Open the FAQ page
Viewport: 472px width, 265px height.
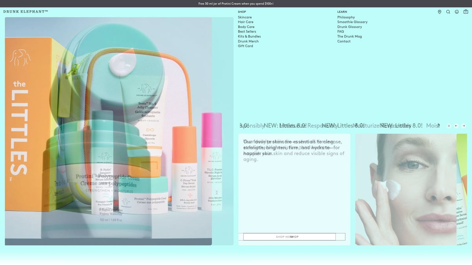(x=341, y=31)
